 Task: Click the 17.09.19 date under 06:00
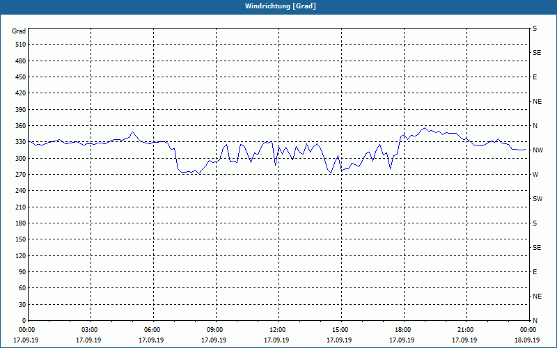pyautogui.click(x=151, y=340)
